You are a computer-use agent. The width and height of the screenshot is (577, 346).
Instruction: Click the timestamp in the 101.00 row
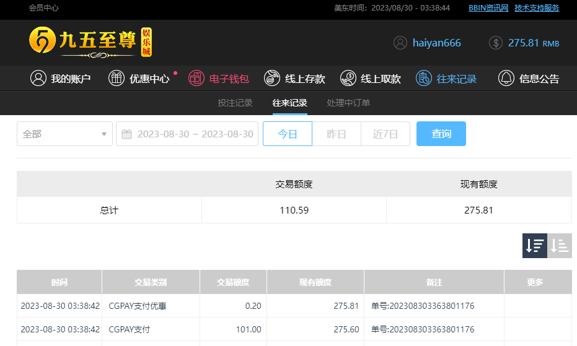click(x=60, y=329)
